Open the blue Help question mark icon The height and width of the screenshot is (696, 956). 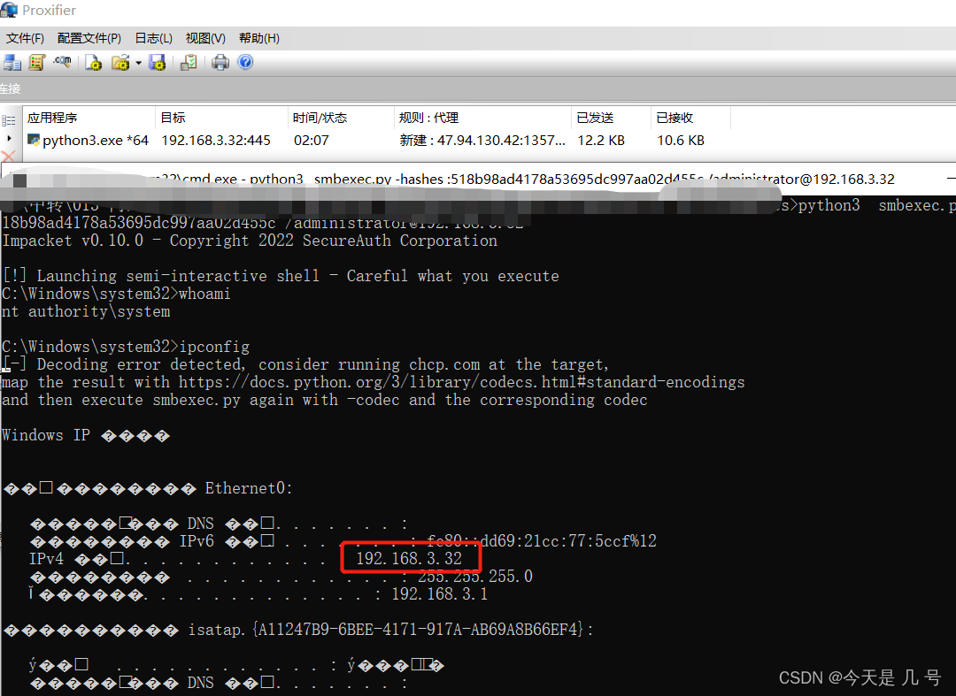[x=245, y=62]
